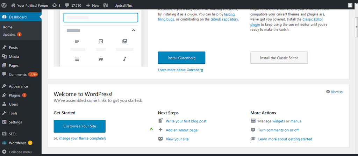The height and width of the screenshot is (156, 358).
Task: Open the filing bugs link
Action: pos(166,19)
